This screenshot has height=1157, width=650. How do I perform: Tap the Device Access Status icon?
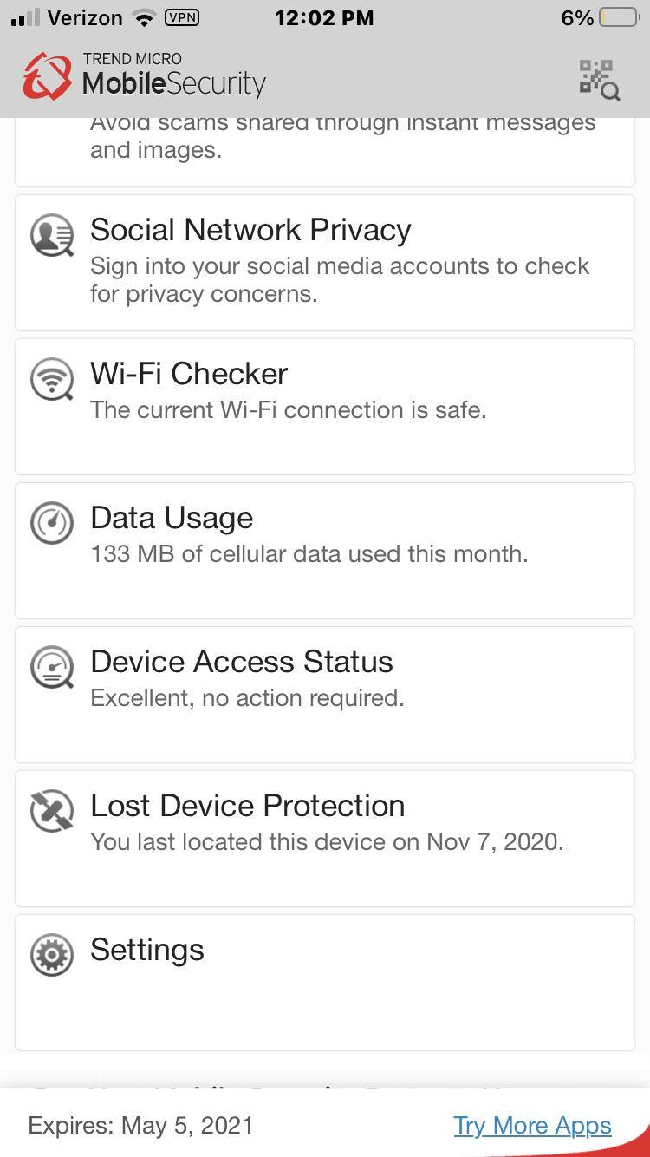[x=52, y=667]
